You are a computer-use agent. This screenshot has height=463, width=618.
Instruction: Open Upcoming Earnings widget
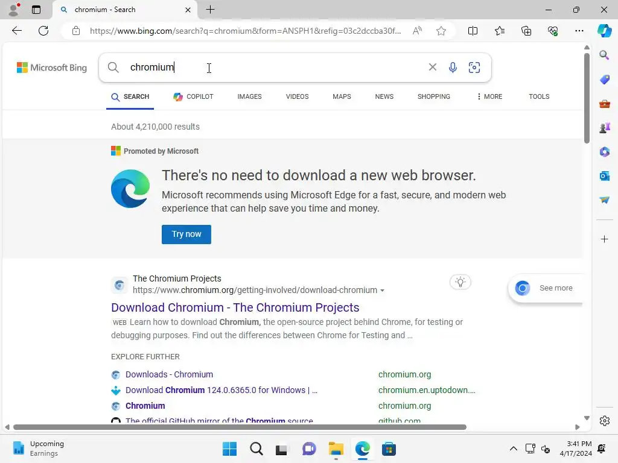38,449
